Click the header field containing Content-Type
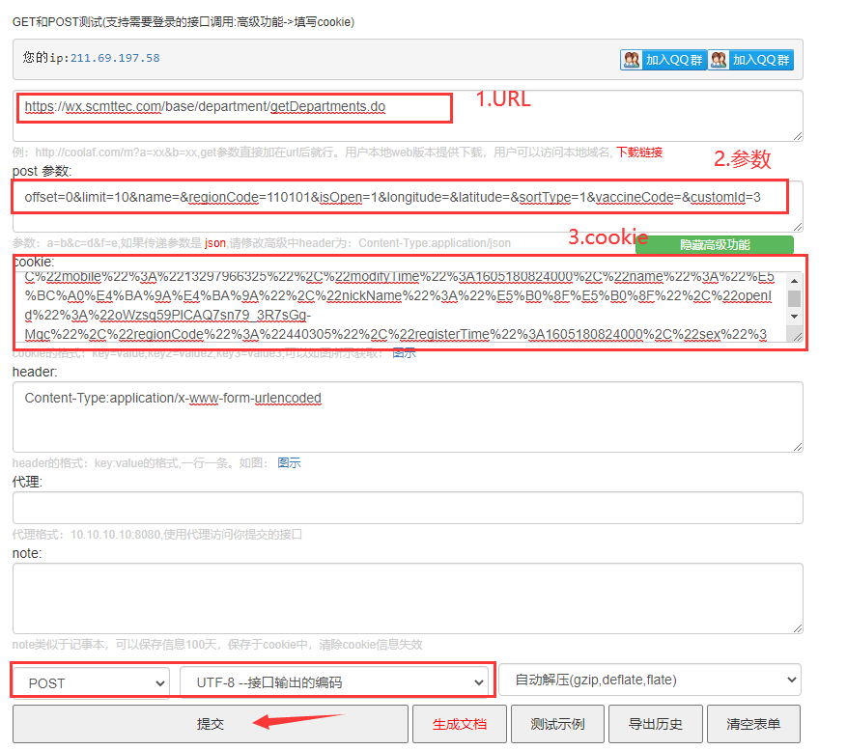This screenshot has height=750, width=847. (408, 417)
